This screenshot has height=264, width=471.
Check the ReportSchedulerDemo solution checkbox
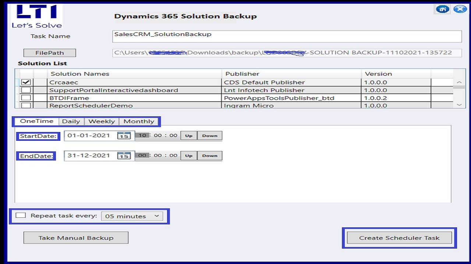(x=26, y=105)
